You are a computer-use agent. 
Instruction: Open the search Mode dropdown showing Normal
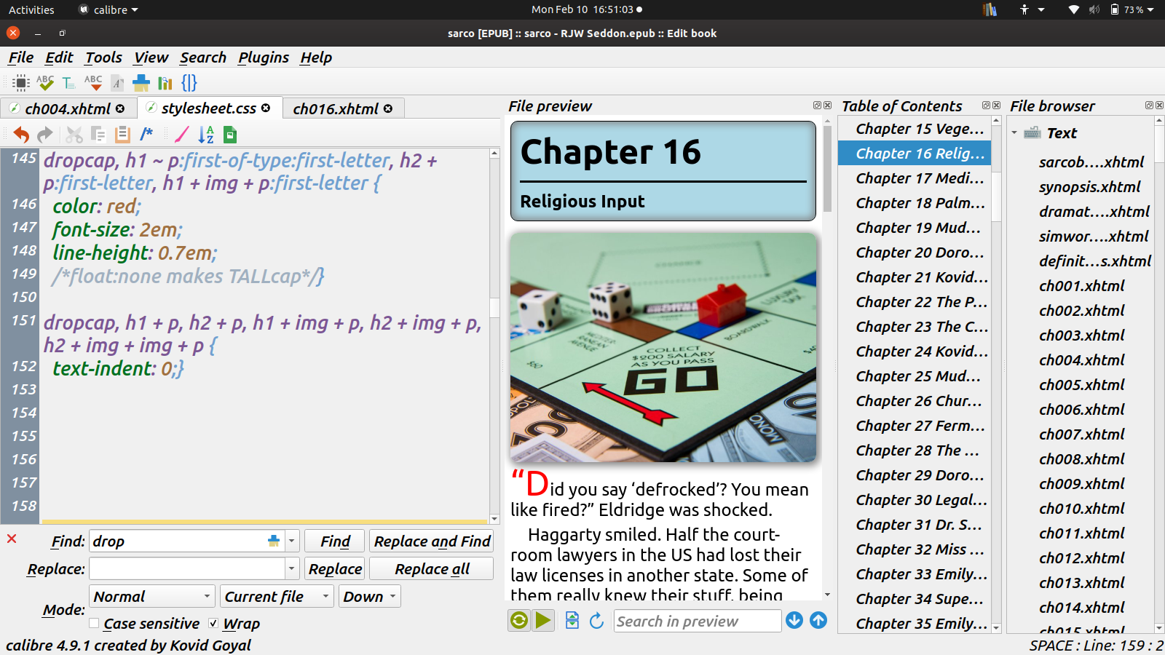pos(152,597)
